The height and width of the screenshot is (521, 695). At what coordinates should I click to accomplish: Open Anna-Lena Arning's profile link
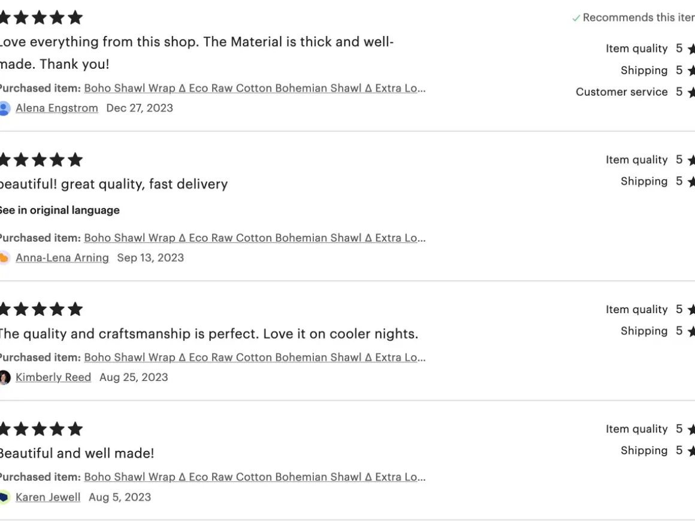[62, 258]
